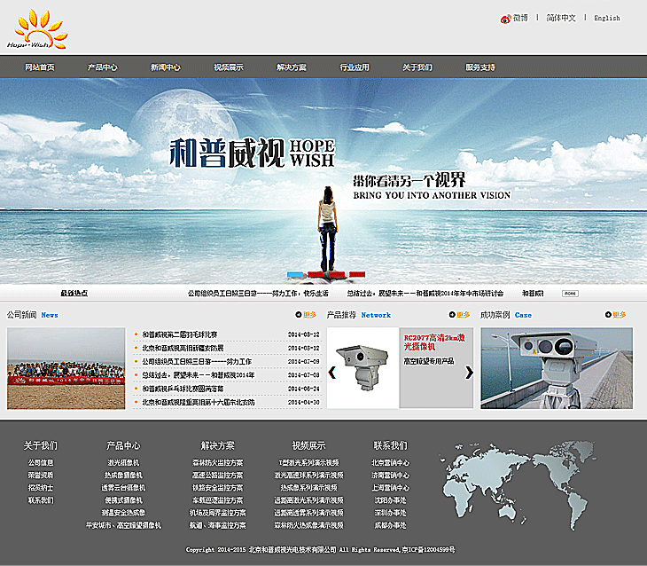
Task: Open footer link 济南营销中心
Action: tap(390, 476)
